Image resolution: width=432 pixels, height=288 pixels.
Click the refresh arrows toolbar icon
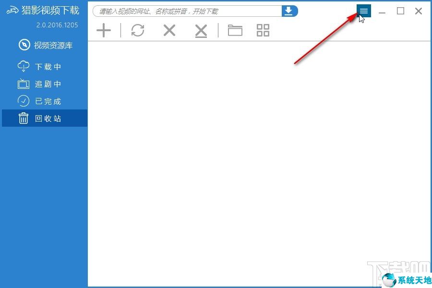click(x=138, y=30)
